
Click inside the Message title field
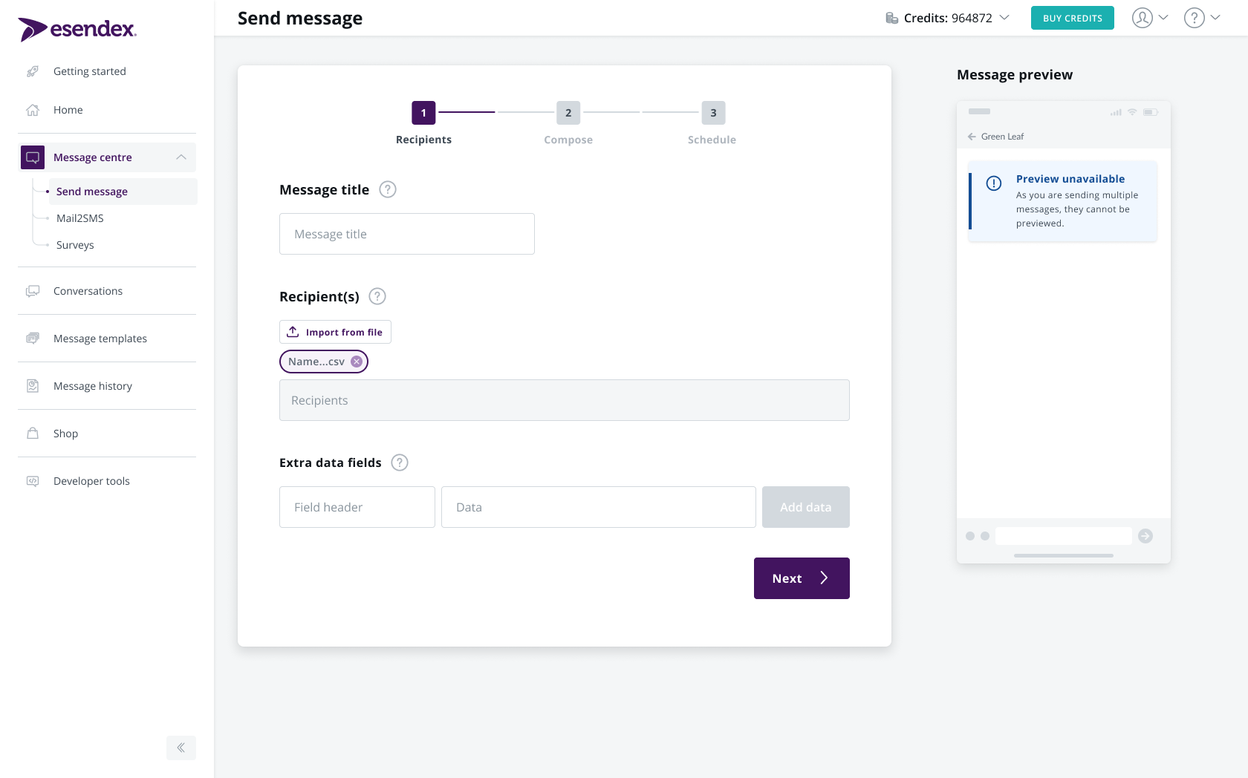406,233
